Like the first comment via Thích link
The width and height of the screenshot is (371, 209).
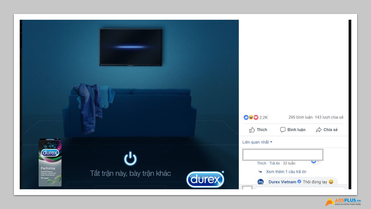pos(261,163)
